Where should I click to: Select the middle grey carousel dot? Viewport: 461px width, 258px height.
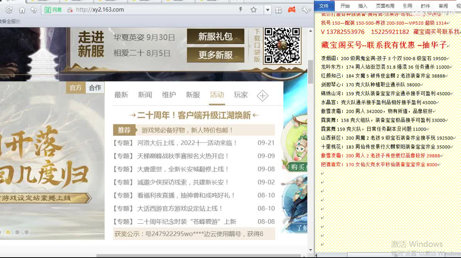pos(17,232)
